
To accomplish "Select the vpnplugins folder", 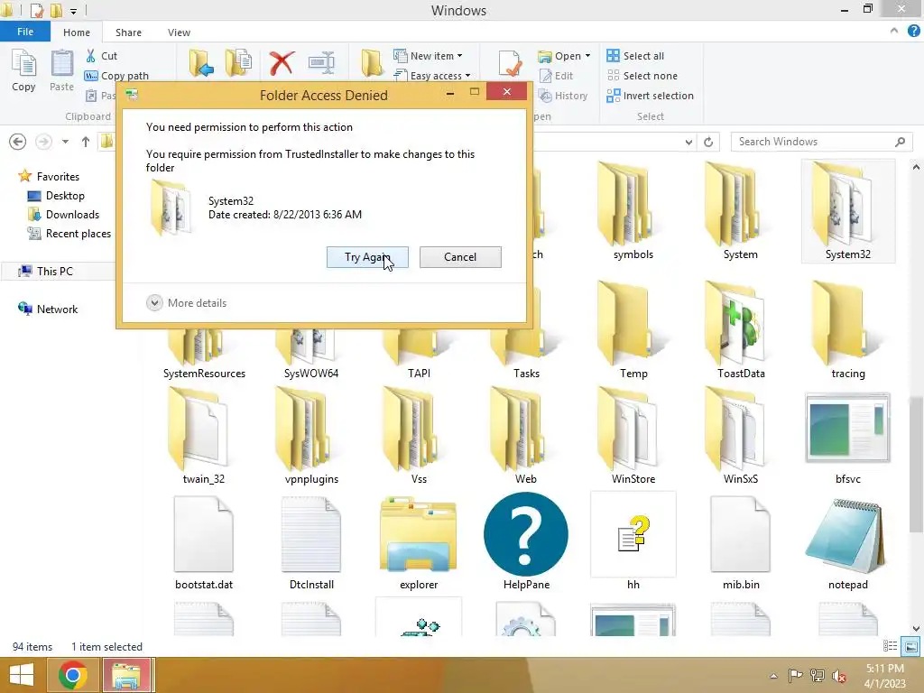I will click(311, 436).
